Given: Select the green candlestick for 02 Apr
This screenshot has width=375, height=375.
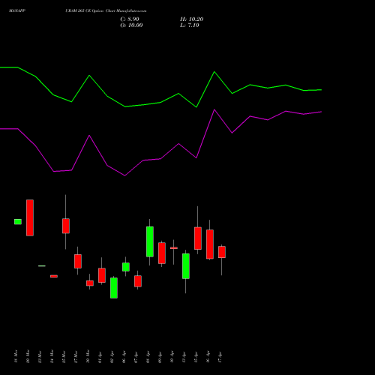Looking at the screenshot, I should tap(114, 288).
